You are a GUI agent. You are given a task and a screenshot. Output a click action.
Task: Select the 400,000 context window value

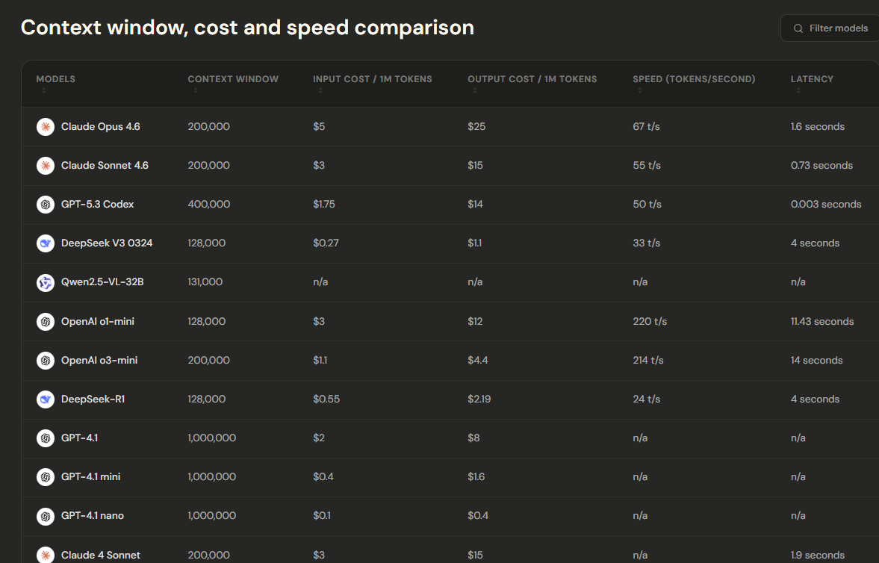(208, 204)
